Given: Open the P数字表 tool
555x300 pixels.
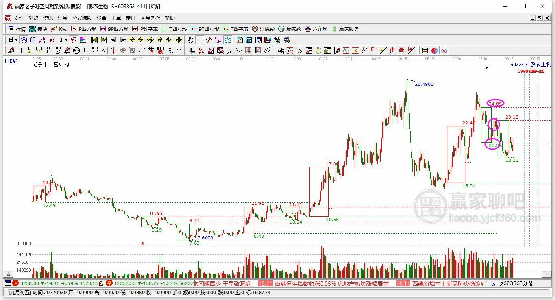Looking at the screenshot, I should 145,29.
